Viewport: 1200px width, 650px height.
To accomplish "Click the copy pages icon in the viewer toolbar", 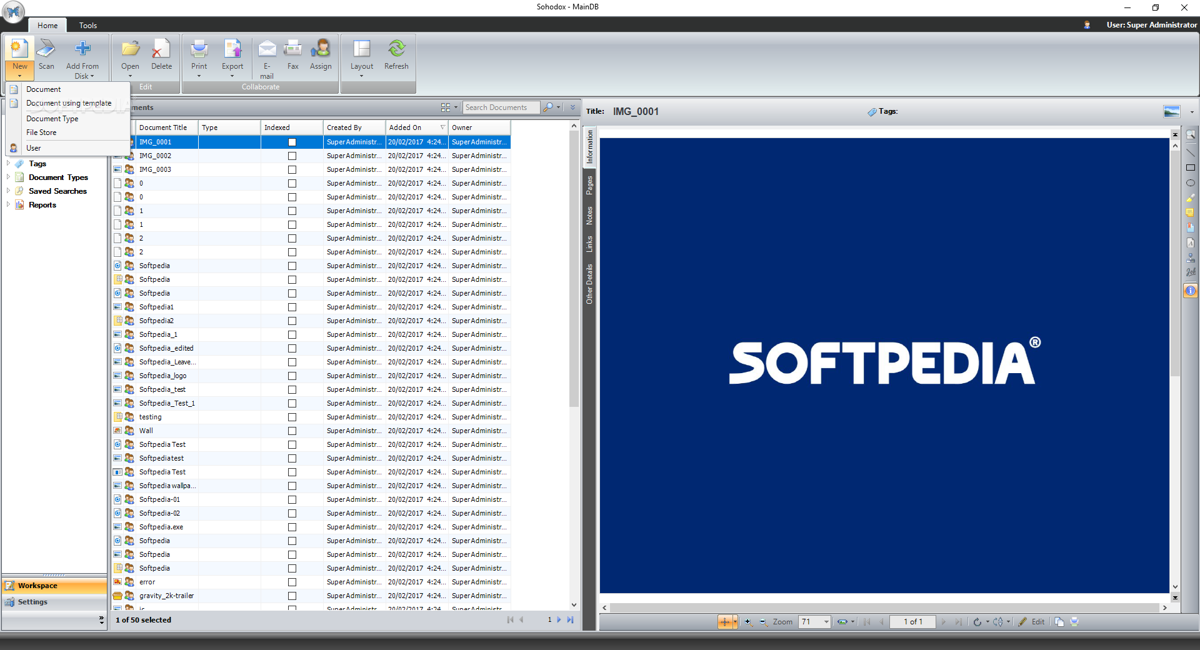I will click(x=1059, y=622).
